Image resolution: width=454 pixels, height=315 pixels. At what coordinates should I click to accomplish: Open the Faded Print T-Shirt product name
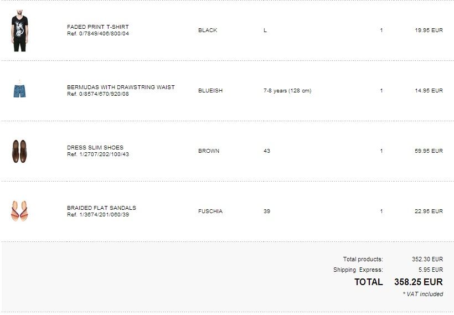coord(97,27)
